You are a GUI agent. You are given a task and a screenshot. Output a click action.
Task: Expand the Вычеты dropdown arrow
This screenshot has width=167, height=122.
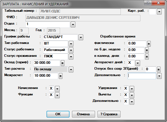pyautogui.click(x=132, y=95)
